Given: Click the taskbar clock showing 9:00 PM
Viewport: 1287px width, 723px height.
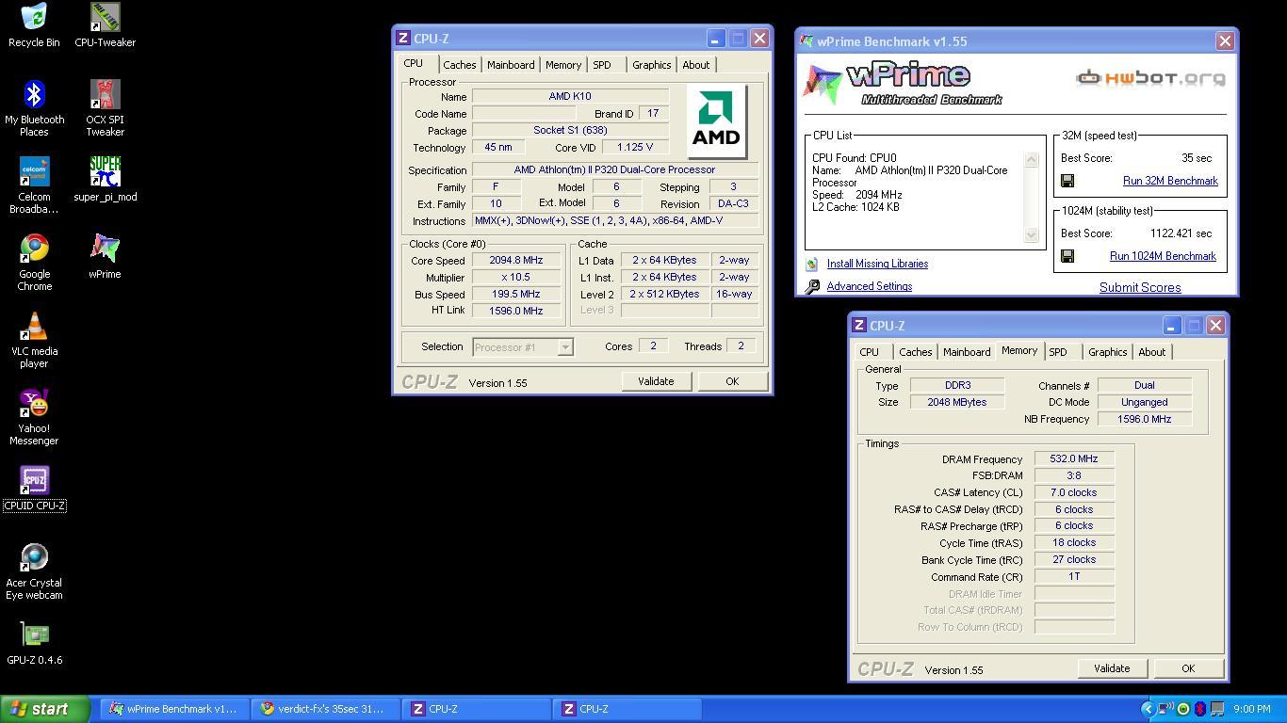Looking at the screenshot, I should click(x=1251, y=709).
